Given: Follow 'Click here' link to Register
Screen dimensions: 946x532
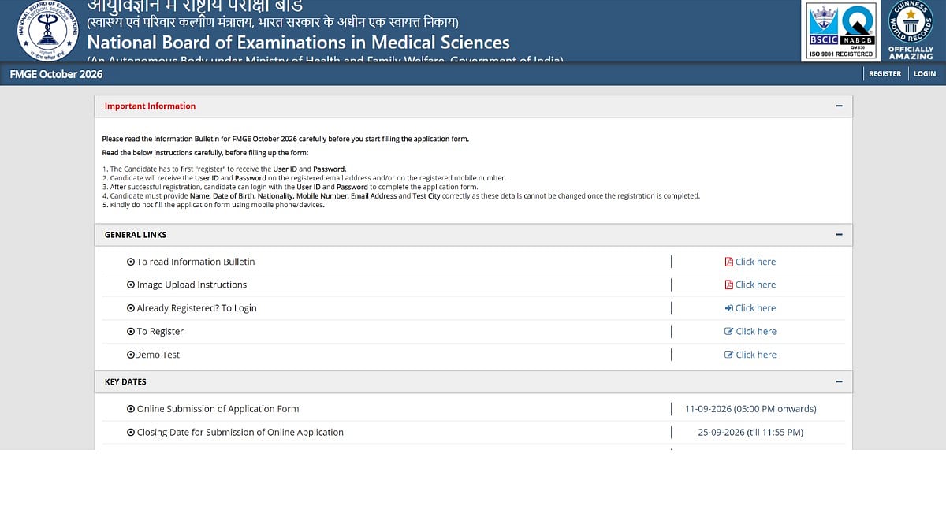Looking at the screenshot, I should pos(756,332).
